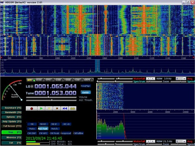Select AM demodulation mode
The height and width of the screenshot is (146, 195).
31,80
